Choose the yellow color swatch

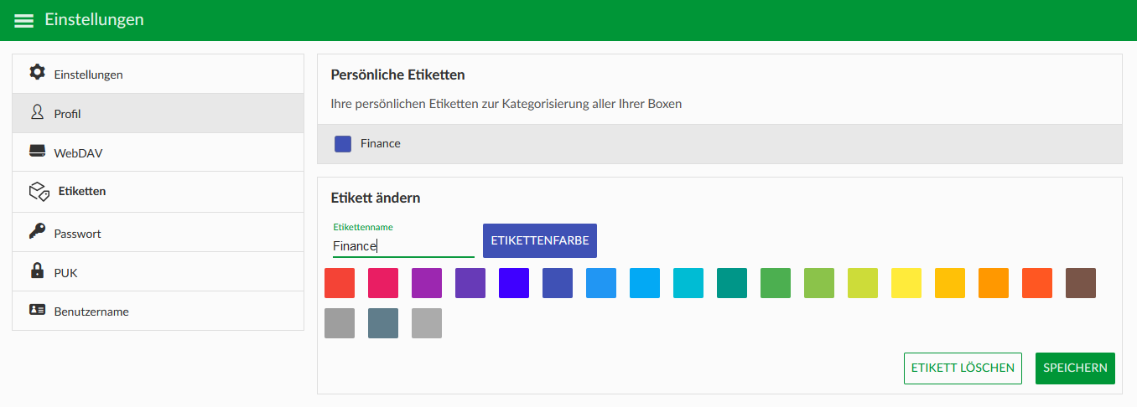pyautogui.click(x=906, y=283)
